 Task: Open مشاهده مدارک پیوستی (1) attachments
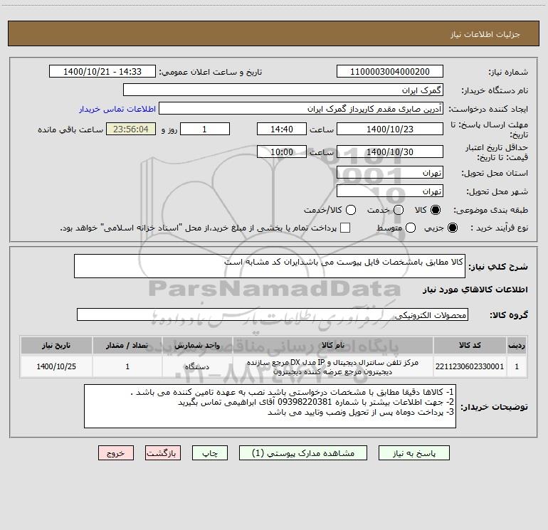coord(303,453)
